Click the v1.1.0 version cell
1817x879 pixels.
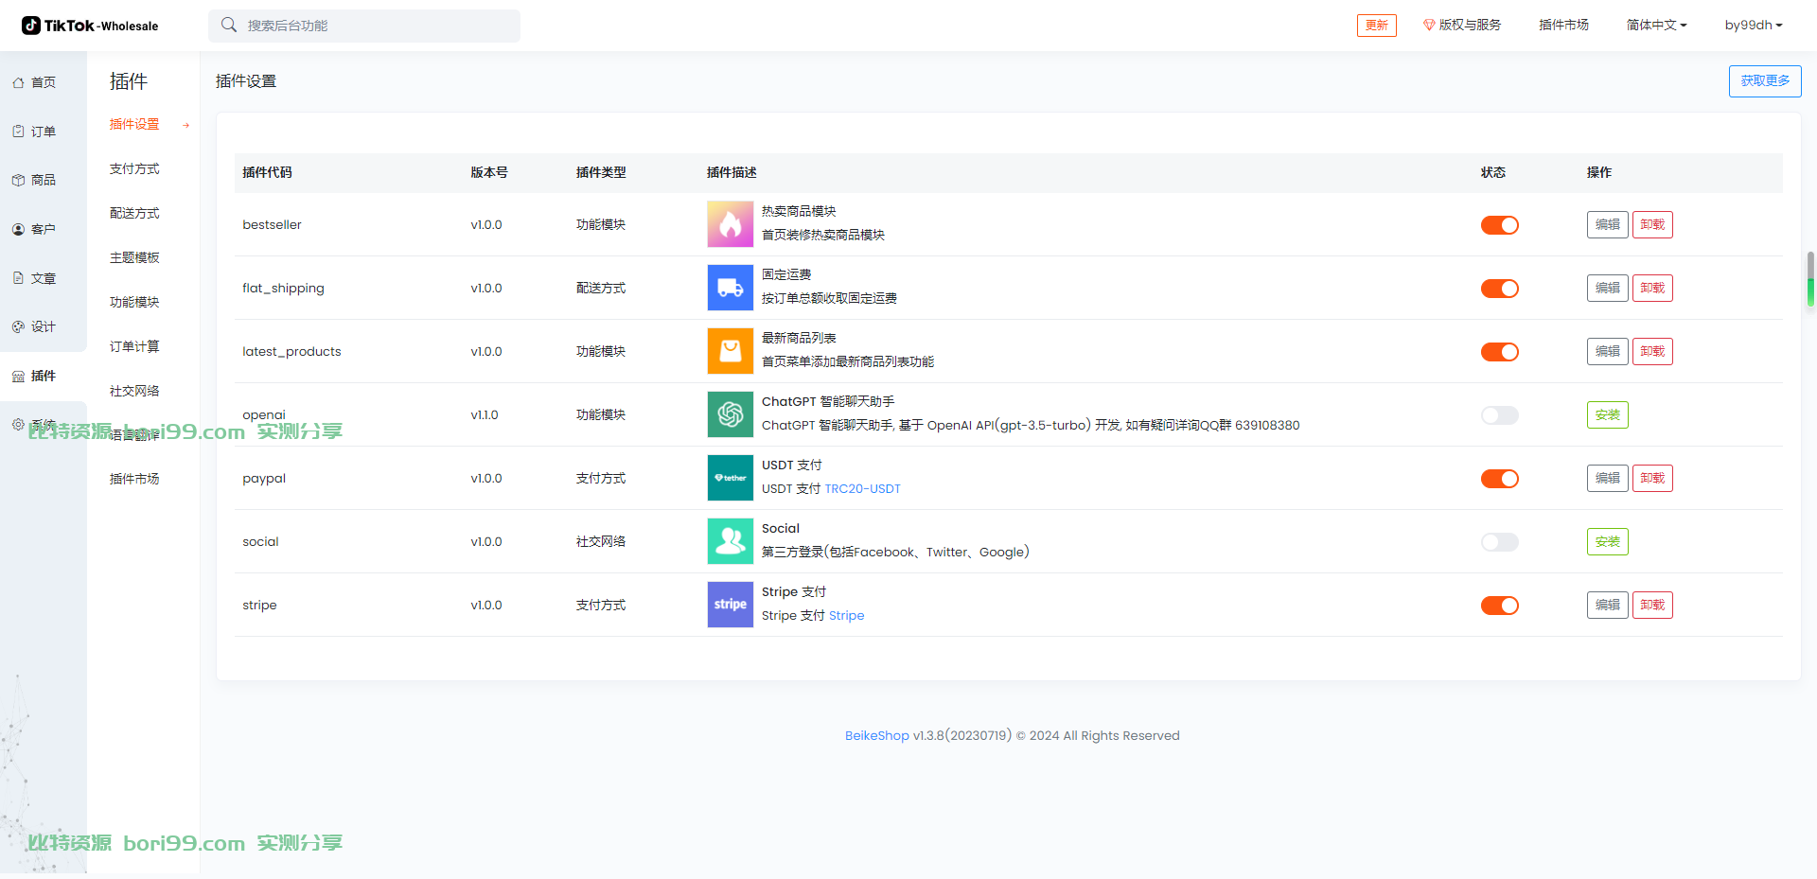click(485, 414)
